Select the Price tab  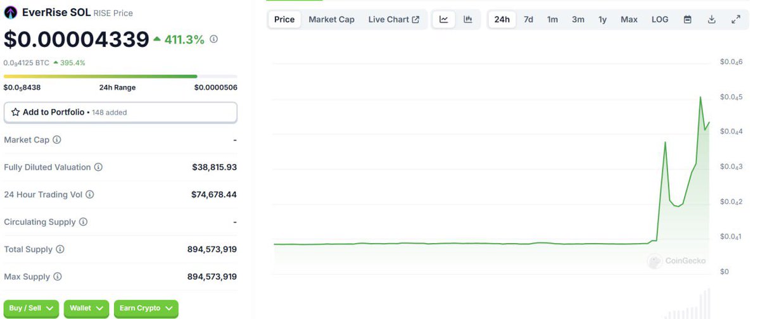(x=284, y=20)
